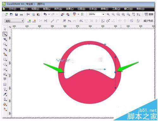Image resolution: width=158 pixels, height=121 pixels.
Task: Click the Zoom to selected icon
Action: [118, 14]
